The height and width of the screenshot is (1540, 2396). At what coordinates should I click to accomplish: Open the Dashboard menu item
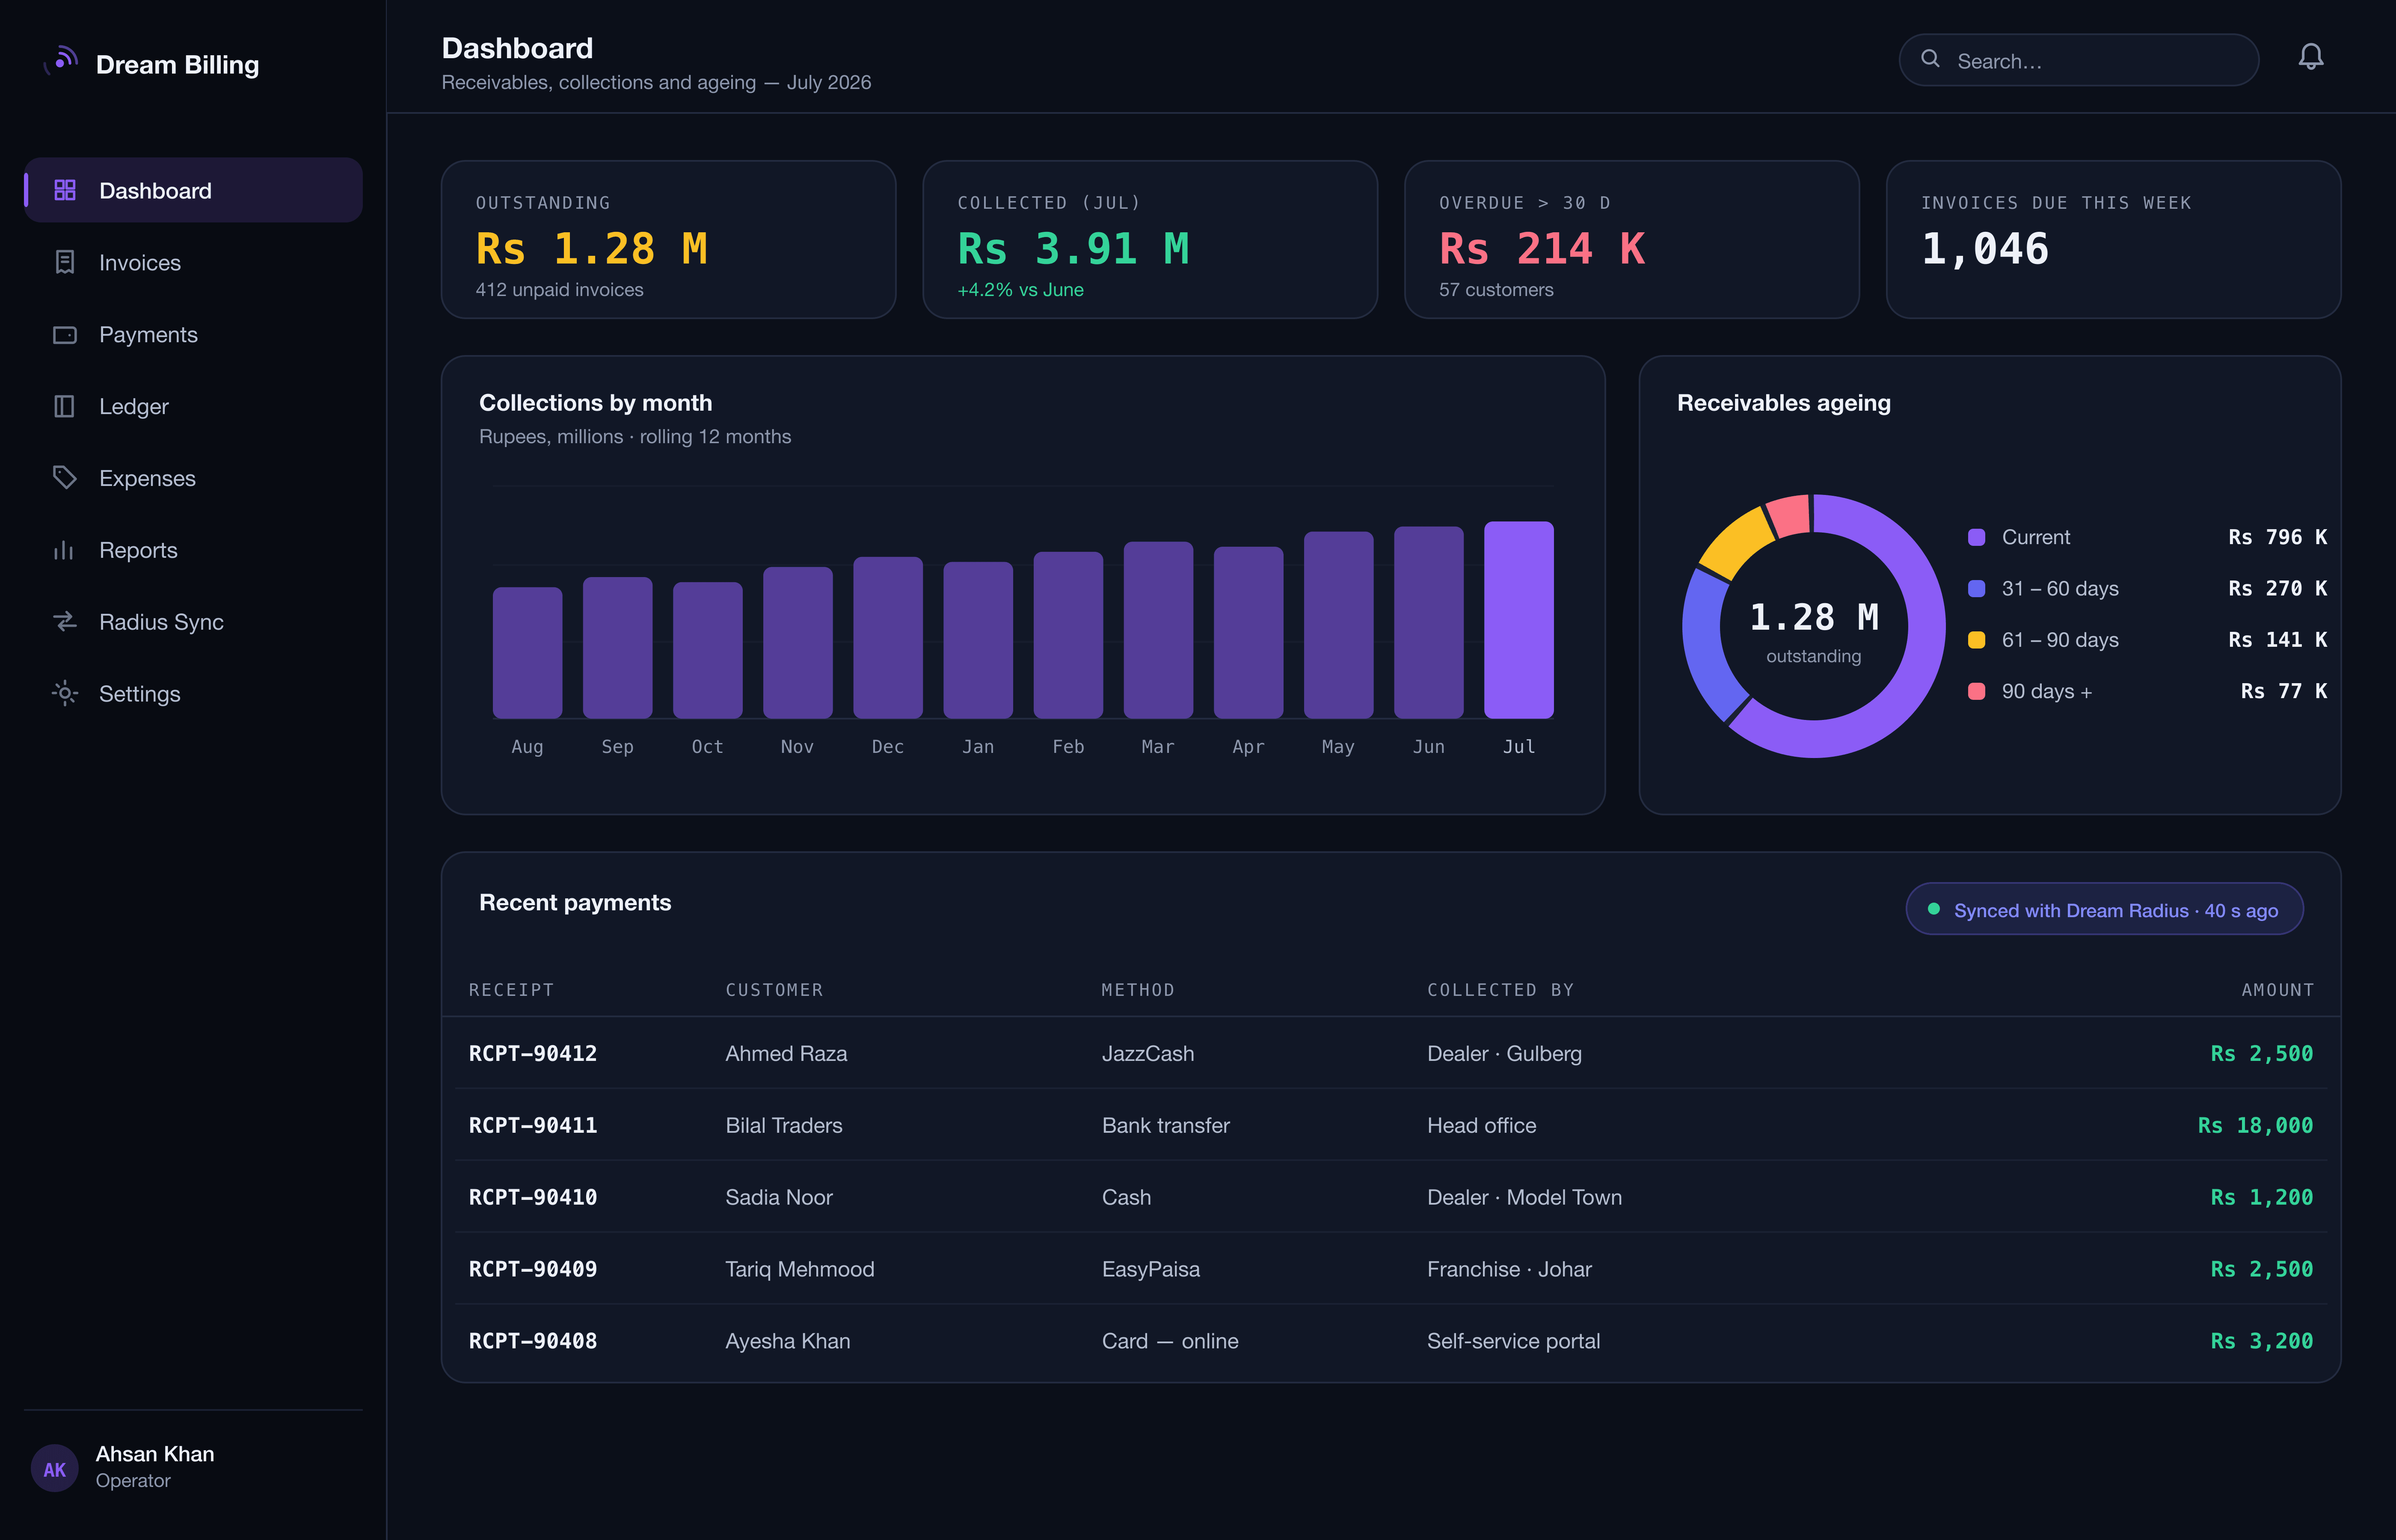(x=194, y=190)
